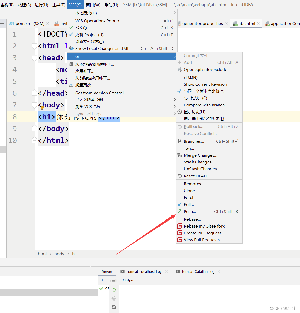Click the Show Local Changes as UML icon
Screen dimensions: 300x313
point(71,48)
